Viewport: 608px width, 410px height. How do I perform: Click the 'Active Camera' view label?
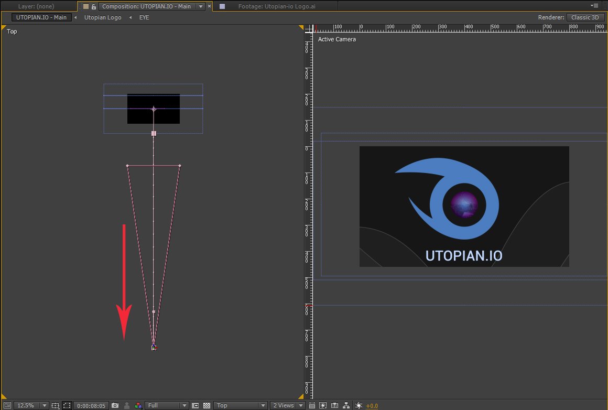pos(336,39)
